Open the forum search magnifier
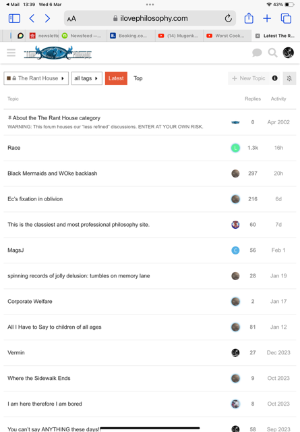The width and height of the screenshot is (300, 432). coord(272,53)
